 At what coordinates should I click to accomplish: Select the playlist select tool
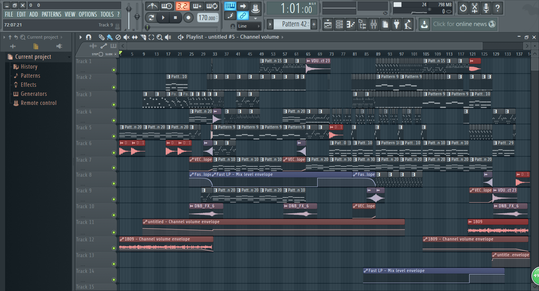(151, 37)
